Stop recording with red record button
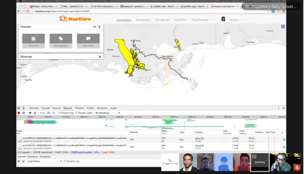Viewport: 304px width, 174px height. pyautogui.click(x=19, y=113)
